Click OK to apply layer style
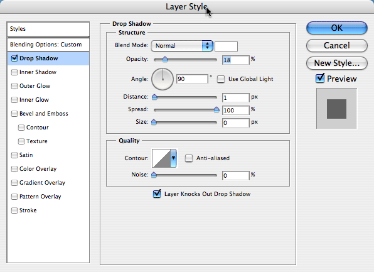Screen dimensions: 374x272 tap(336, 28)
